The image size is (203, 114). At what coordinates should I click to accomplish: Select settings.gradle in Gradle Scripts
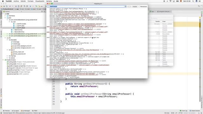point(13,72)
